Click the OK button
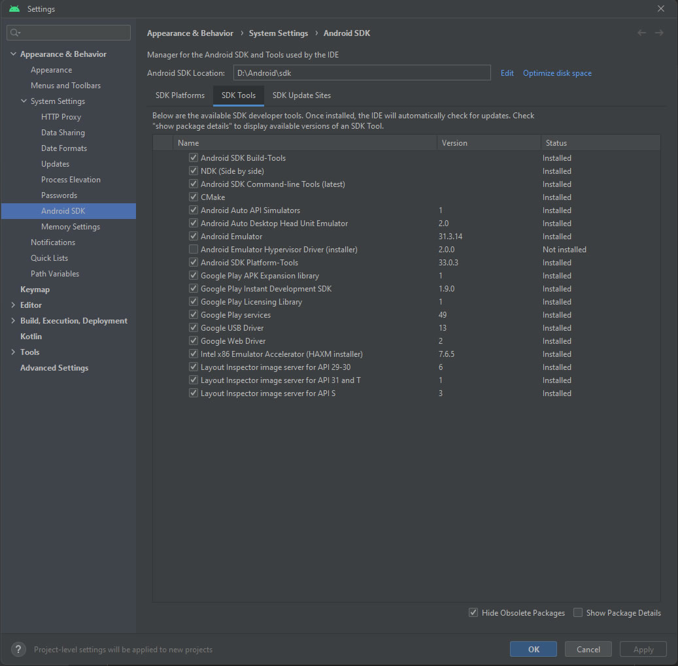This screenshot has height=666, width=678. [533, 649]
